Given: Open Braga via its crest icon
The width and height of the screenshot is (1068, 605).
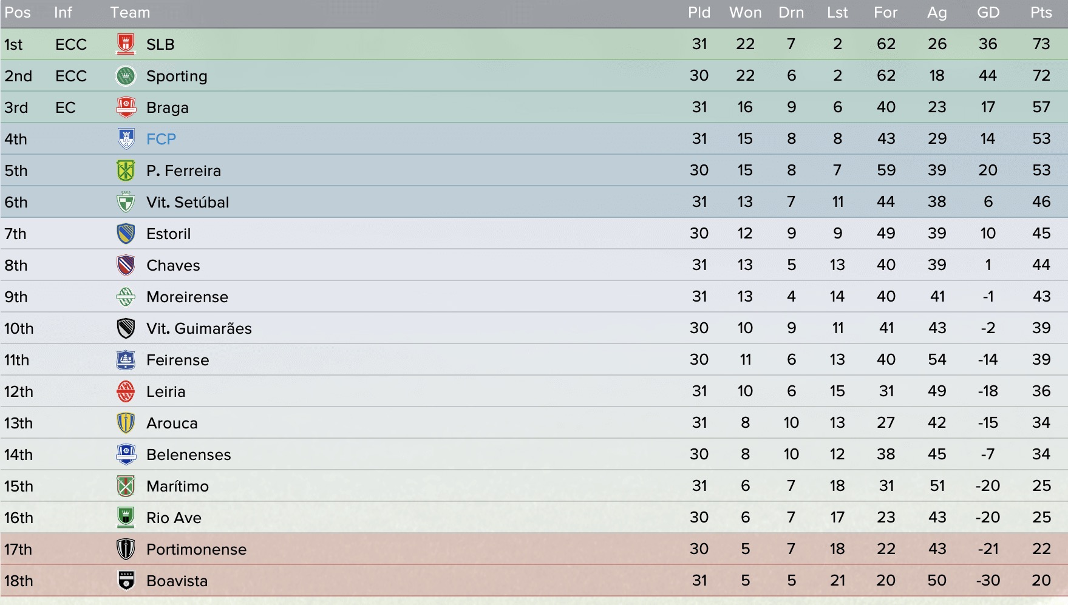Looking at the screenshot, I should 126,107.
